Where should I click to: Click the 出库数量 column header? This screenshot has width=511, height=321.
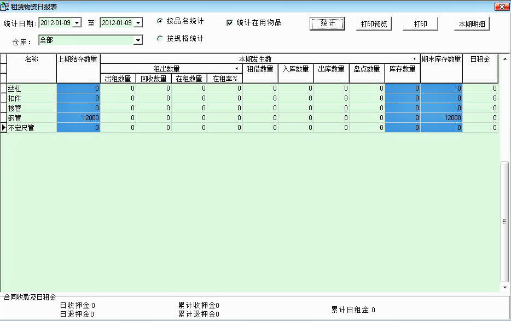point(331,73)
